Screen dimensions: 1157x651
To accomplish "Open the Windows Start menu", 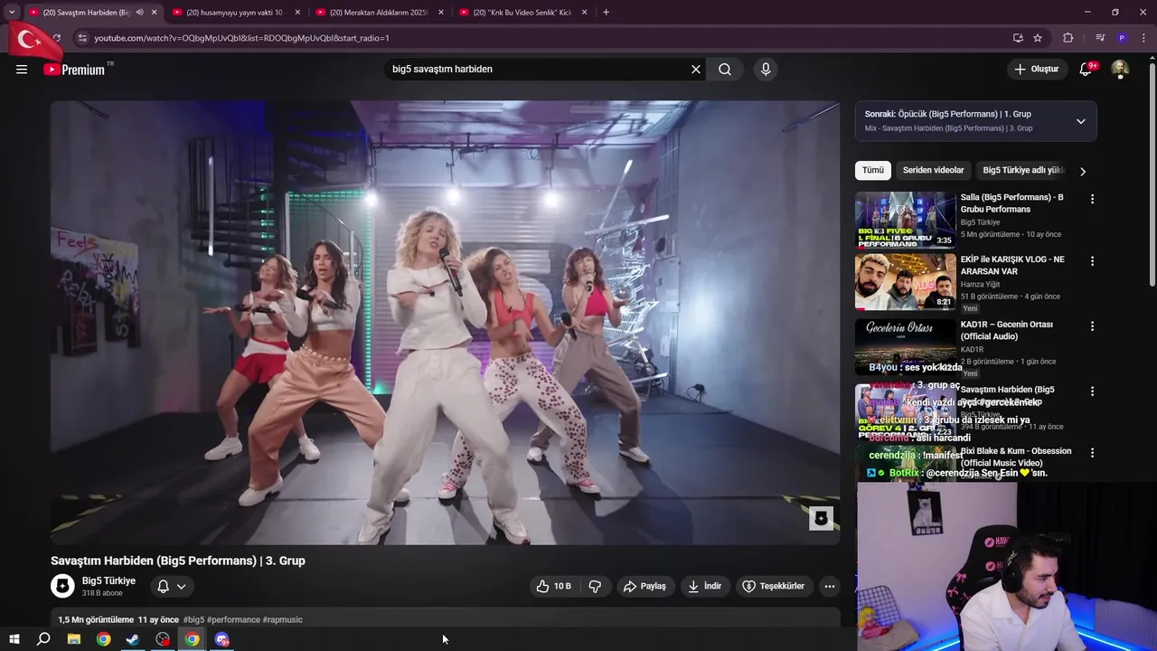I will [14, 639].
